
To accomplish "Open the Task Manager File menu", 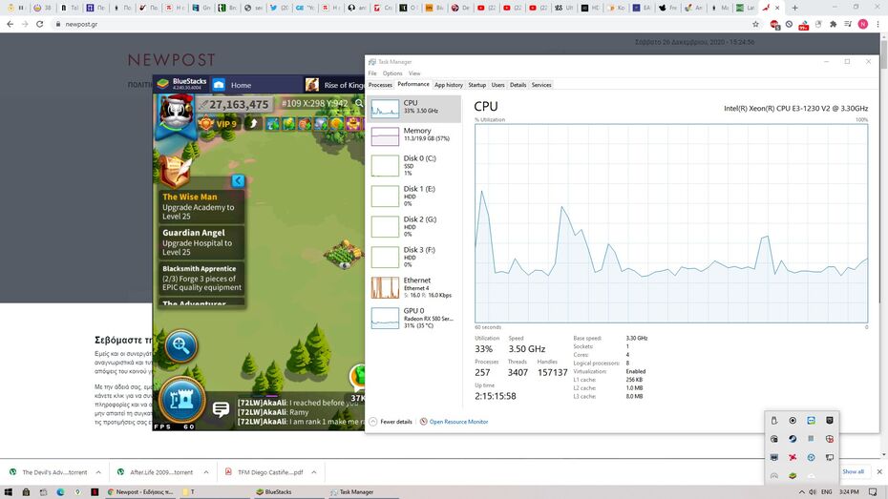I will pos(372,73).
